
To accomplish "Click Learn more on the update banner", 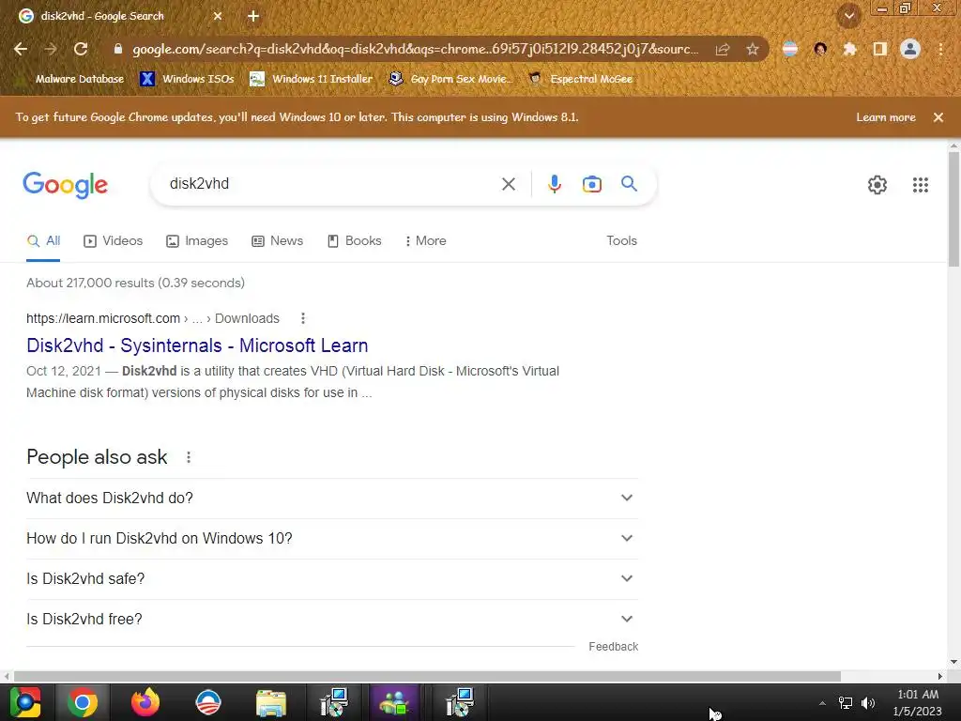I will (886, 117).
